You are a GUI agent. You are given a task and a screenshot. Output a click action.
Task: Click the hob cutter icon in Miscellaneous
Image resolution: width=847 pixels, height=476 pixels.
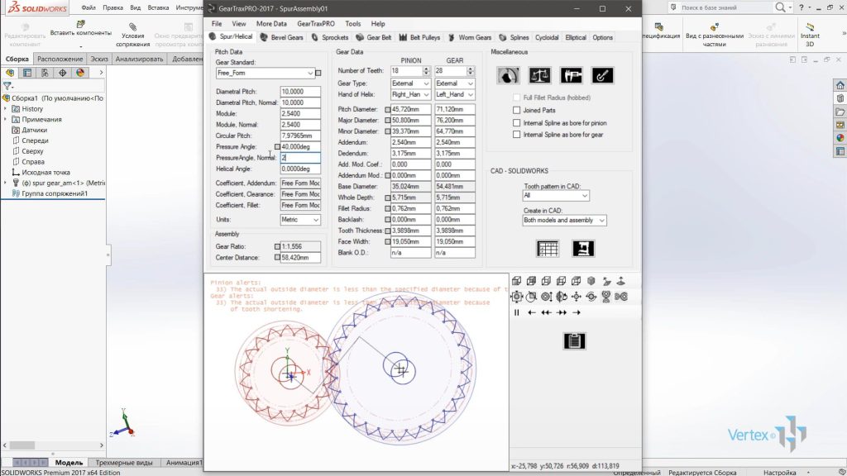pyautogui.click(x=509, y=75)
